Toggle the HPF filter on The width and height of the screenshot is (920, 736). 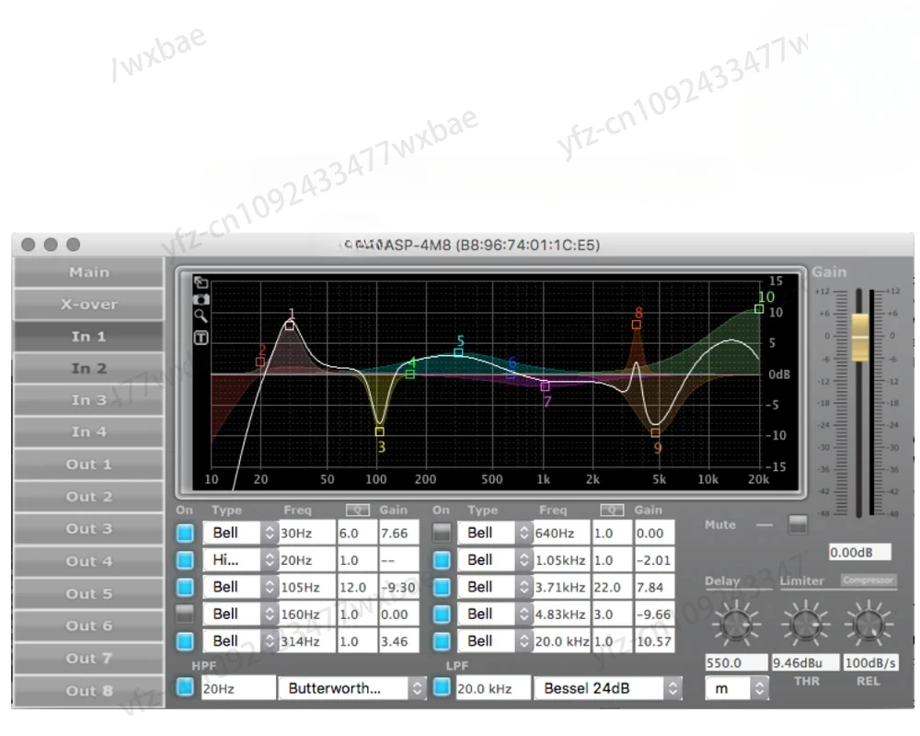[185, 686]
